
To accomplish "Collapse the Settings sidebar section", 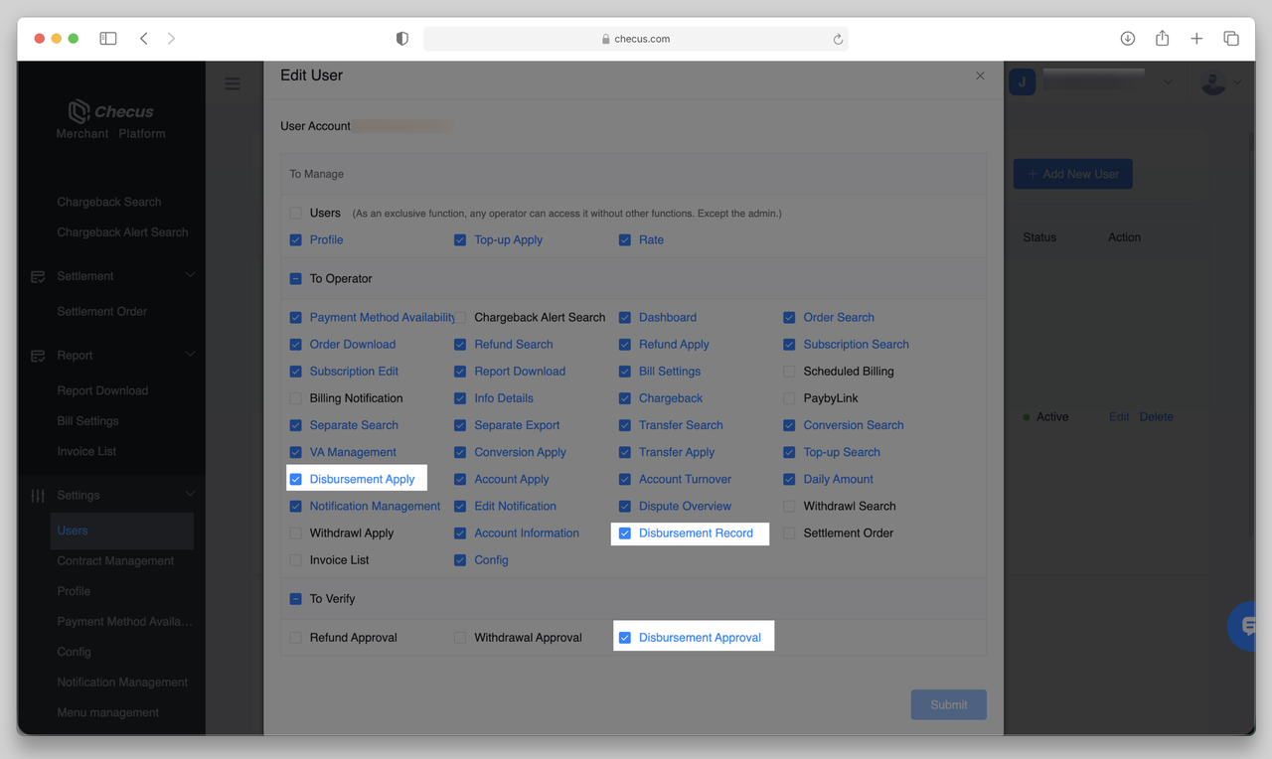I will pyautogui.click(x=190, y=495).
